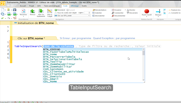Go to the next bookmark icon
This screenshot has height=103, width=181.
(165, 13)
